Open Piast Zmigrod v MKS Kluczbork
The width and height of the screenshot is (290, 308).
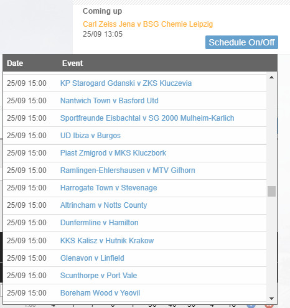click(113, 153)
